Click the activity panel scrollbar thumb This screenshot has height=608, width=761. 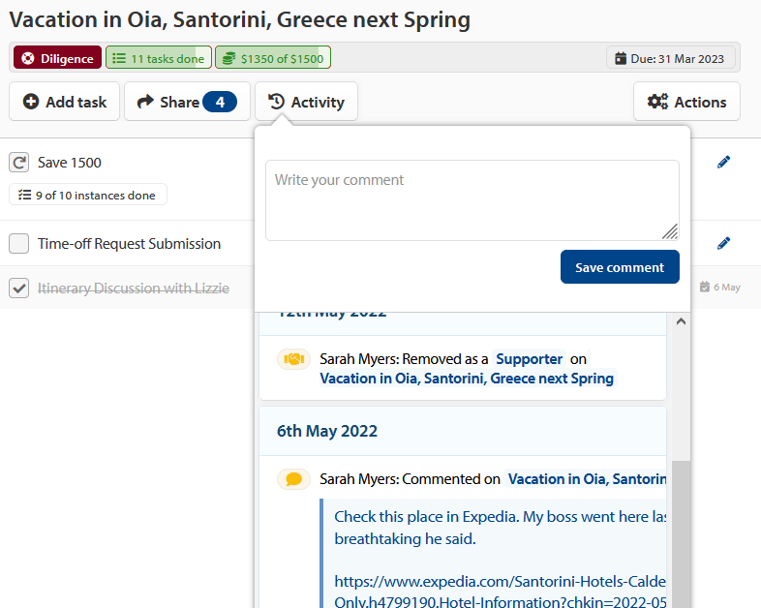(681, 533)
